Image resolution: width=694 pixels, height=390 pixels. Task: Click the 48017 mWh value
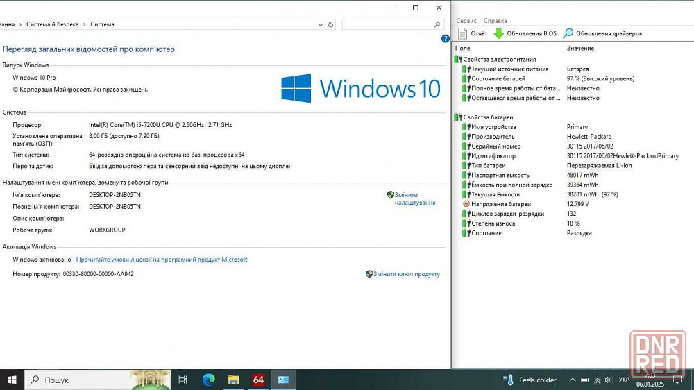tap(582, 176)
